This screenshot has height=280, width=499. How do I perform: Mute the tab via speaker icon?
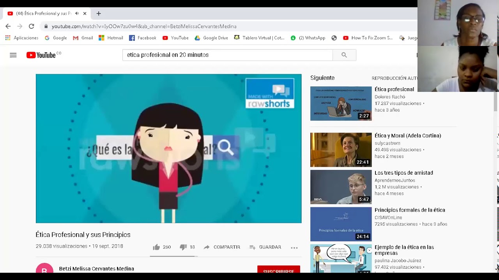coord(77,13)
